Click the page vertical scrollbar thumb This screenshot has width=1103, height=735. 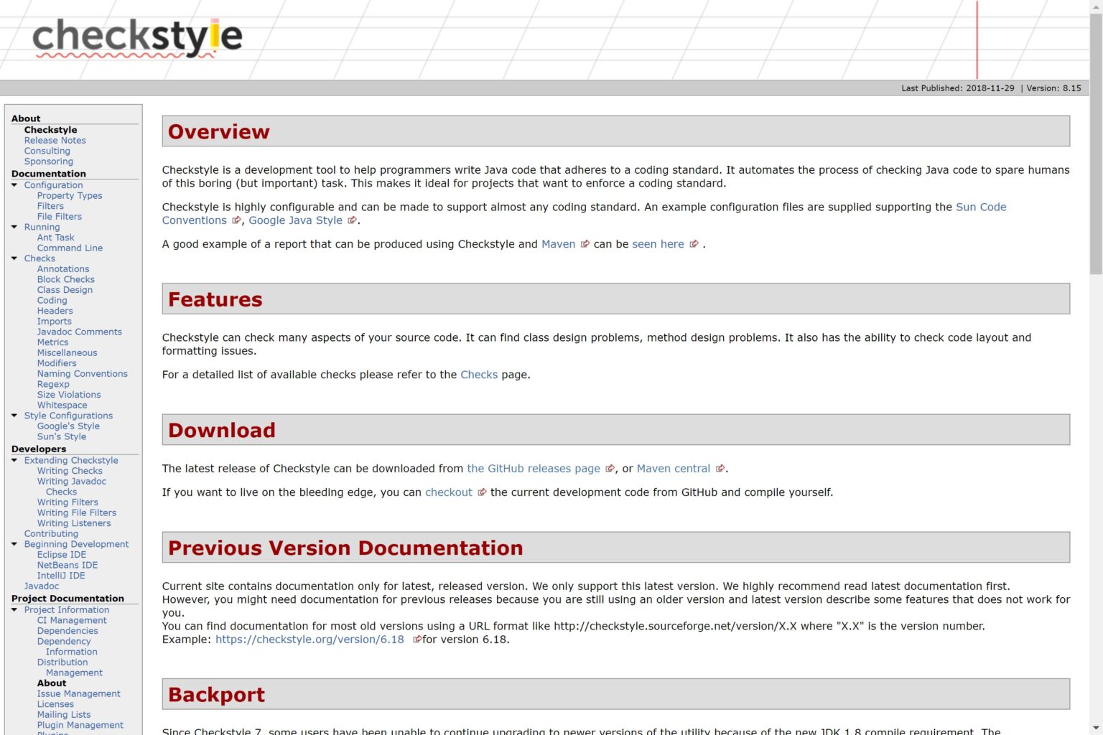coord(1095,144)
